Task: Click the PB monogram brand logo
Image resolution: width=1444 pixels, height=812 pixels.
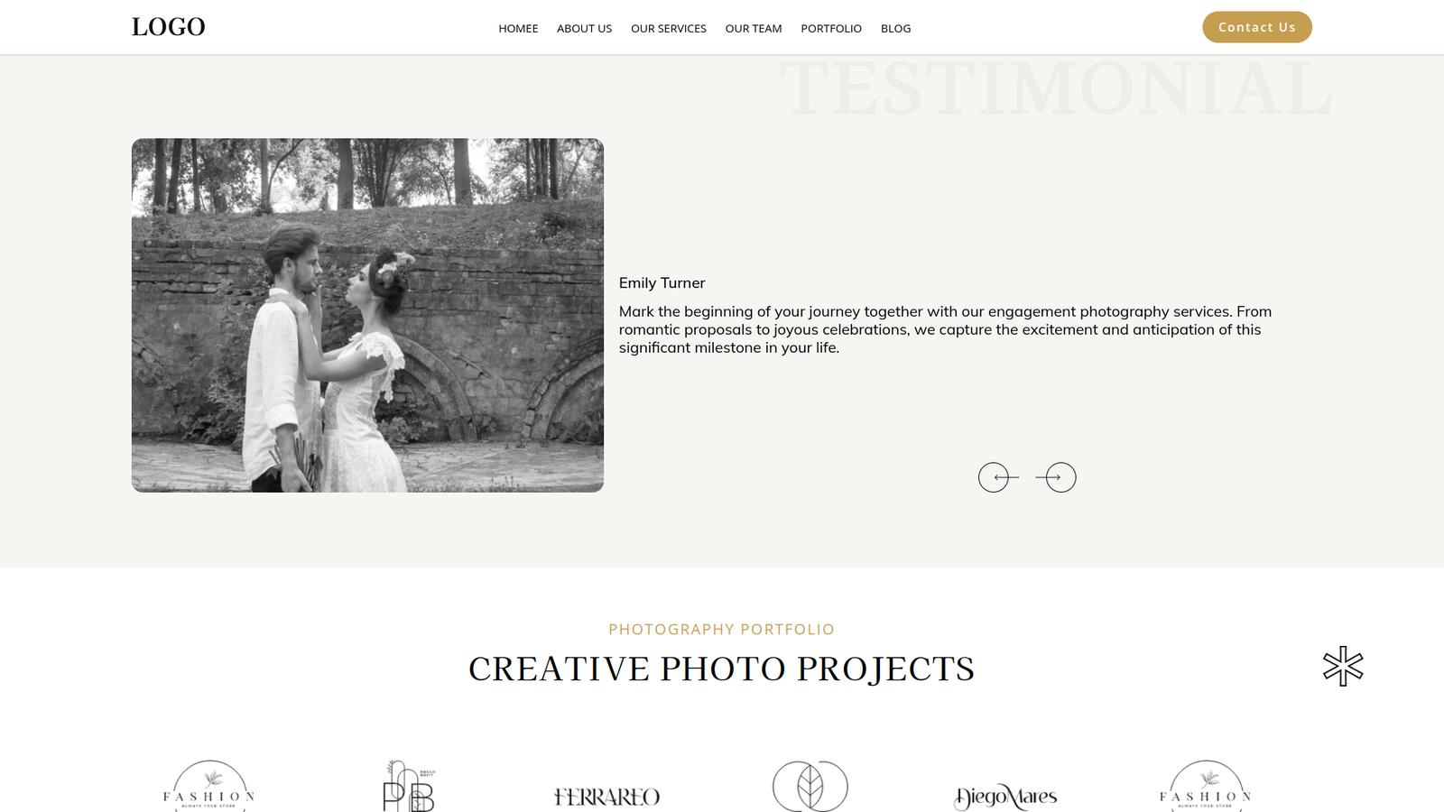Action: tap(409, 786)
